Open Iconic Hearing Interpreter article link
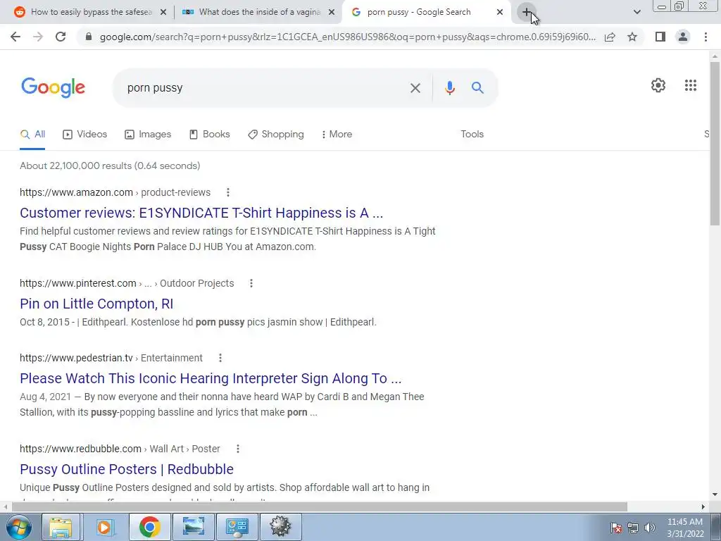721x541 pixels. tap(211, 378)
